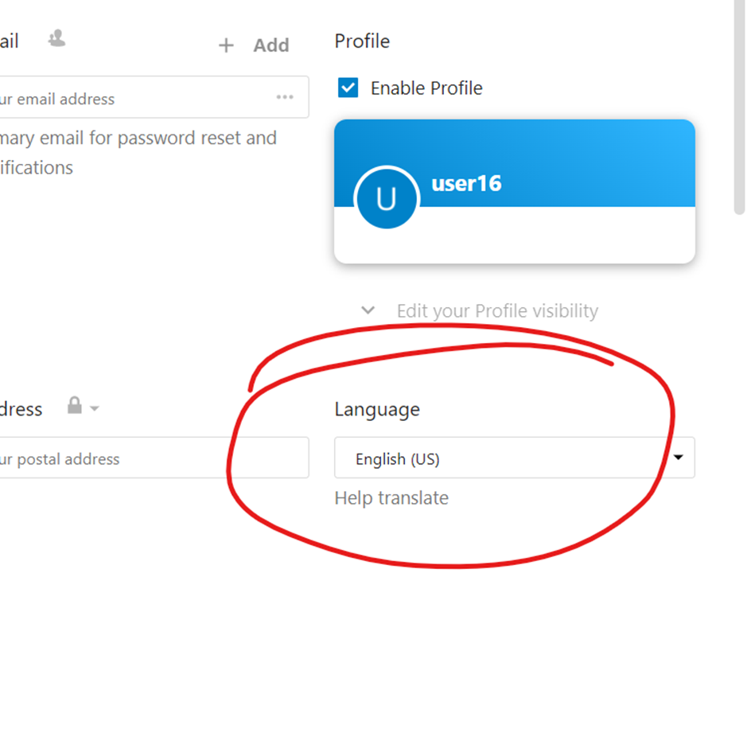Screen dimensions: 747x733
Task: Click the Language field label
Action: click(376, 409)
